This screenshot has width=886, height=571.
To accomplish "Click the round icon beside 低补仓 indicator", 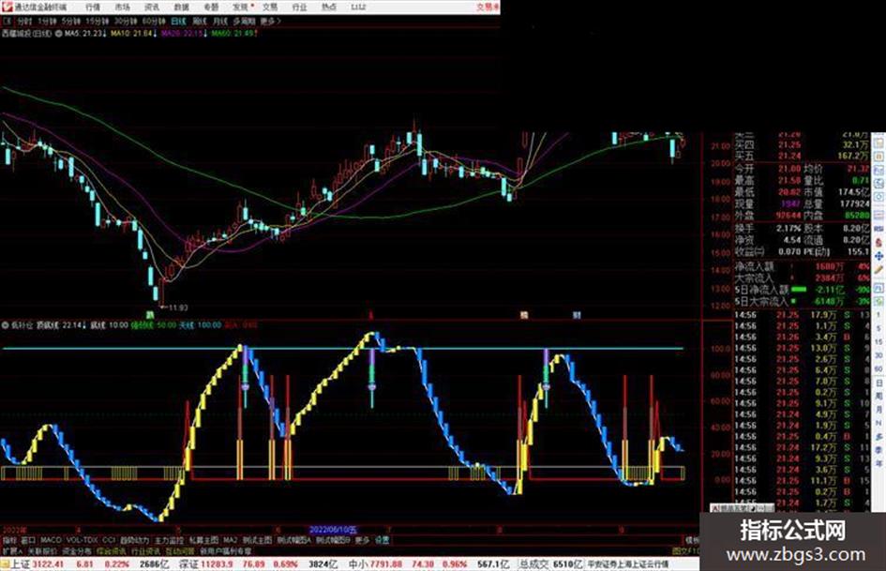I will point(6,325).
